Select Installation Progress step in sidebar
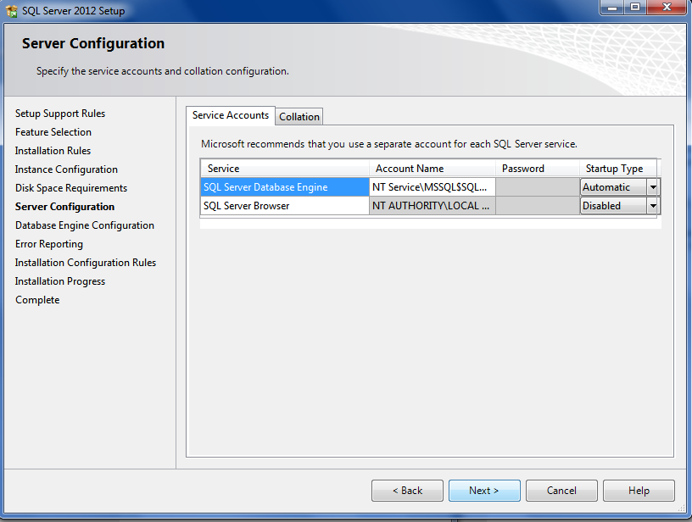This screenshot has height=522, width=692. coord(60,281)
